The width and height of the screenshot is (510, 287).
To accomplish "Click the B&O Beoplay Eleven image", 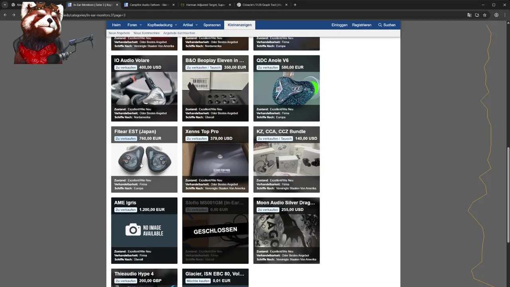I will (215, 88).
